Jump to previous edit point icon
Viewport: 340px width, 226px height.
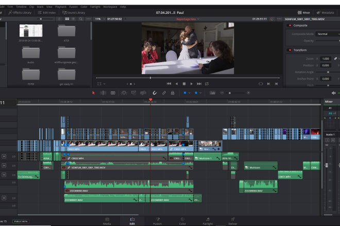click(276, 84)
